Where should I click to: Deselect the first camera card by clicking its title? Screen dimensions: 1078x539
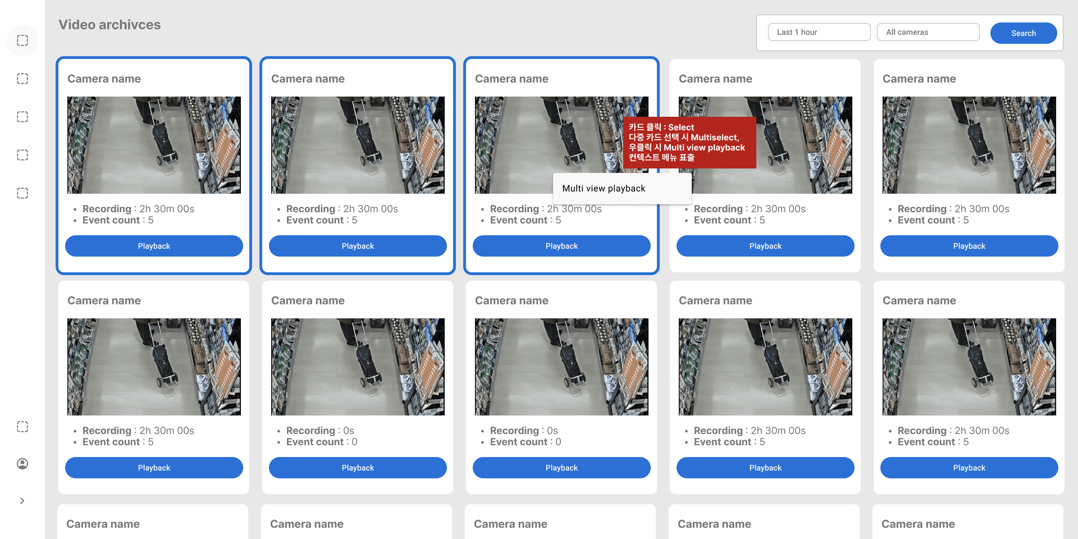click(x=104, y=79)
